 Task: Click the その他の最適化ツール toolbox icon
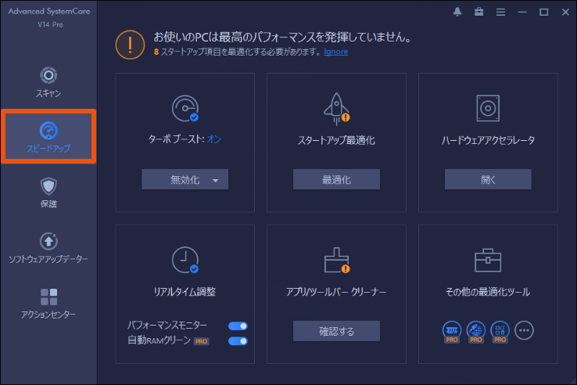[488, 260]
